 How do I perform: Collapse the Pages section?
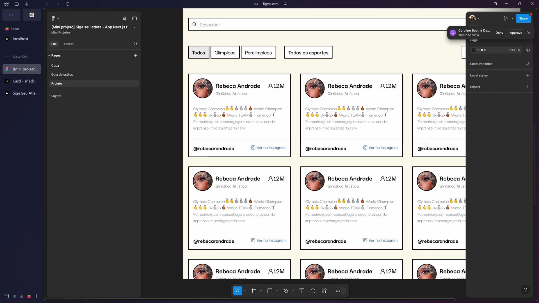pos(49,56)
